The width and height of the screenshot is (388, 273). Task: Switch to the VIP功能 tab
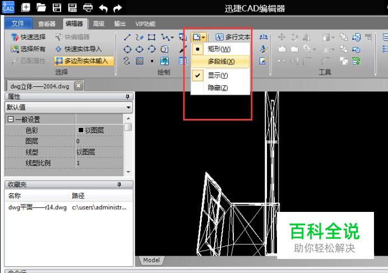coord(145,24)
